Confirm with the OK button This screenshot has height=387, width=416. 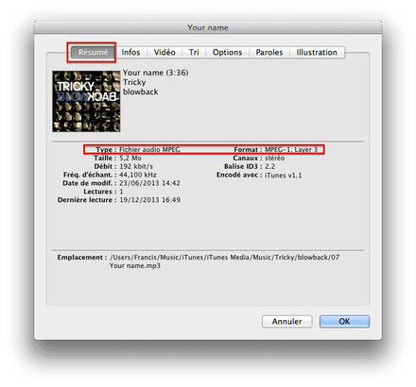pyautogui.click(x=344, y=322)
